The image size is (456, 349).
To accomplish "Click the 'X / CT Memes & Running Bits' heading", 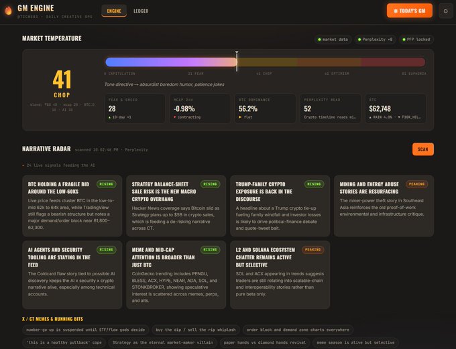I will coord(52,319).
